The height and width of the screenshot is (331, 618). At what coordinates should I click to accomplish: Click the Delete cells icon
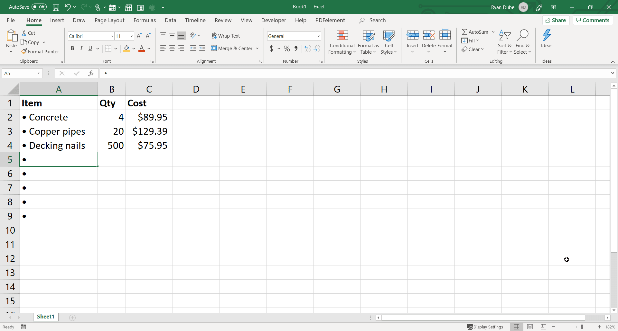429,35
